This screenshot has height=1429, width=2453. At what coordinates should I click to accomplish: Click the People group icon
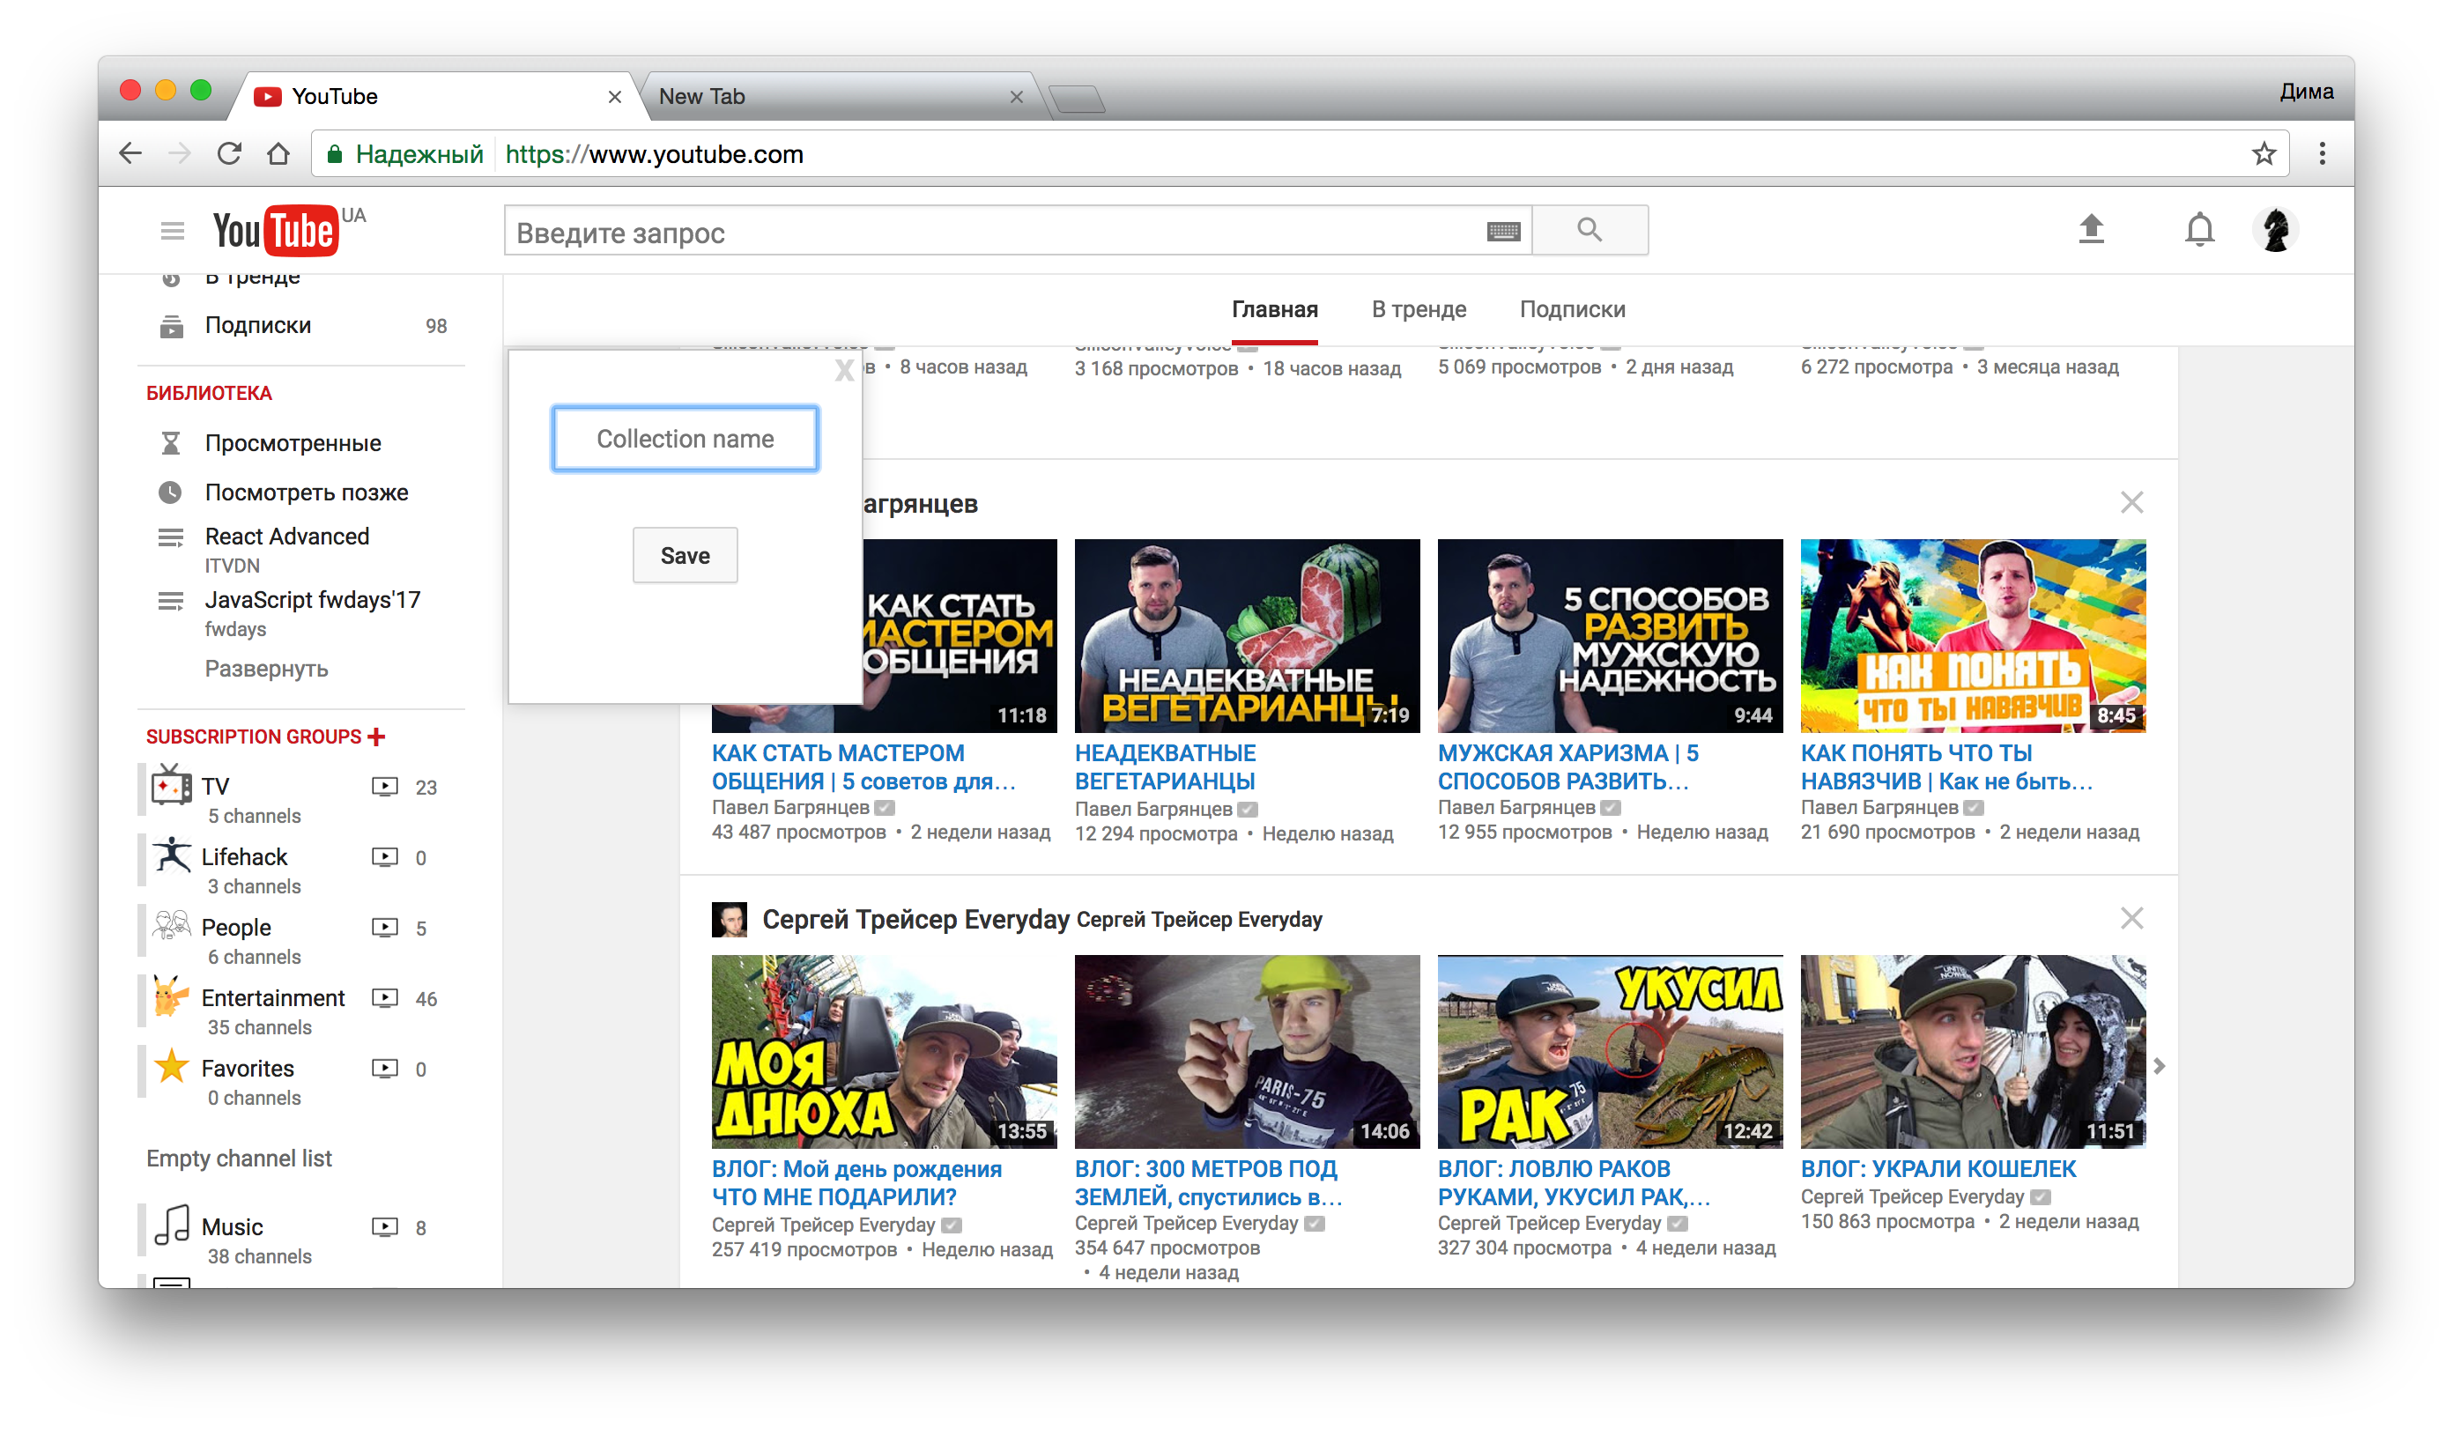click(171, 926)
